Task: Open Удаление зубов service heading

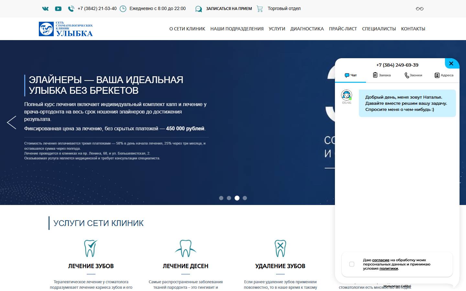Action: click(x=280, y=266)
